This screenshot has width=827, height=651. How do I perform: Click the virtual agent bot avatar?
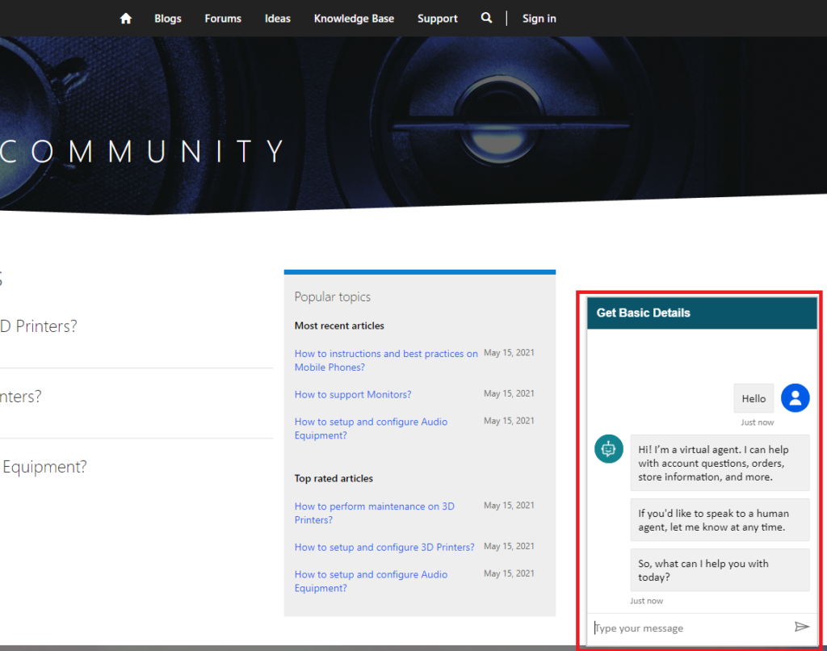point(609,448)
